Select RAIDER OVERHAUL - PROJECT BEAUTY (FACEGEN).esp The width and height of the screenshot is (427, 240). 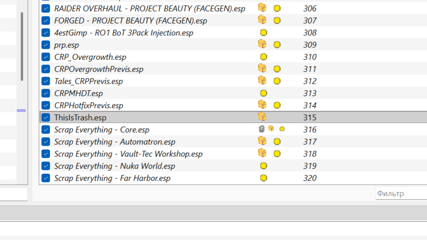149,9
